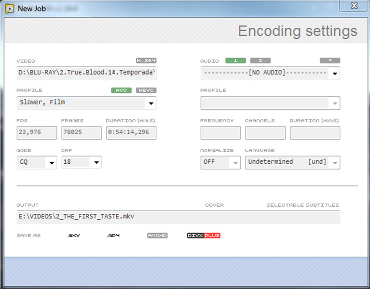Click the FPS field showing 23,976
Screen dimensions: 370x289
[x=37, y=132]
